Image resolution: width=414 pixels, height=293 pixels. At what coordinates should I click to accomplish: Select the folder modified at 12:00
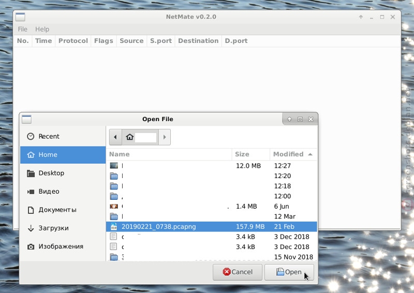(212, 196)
